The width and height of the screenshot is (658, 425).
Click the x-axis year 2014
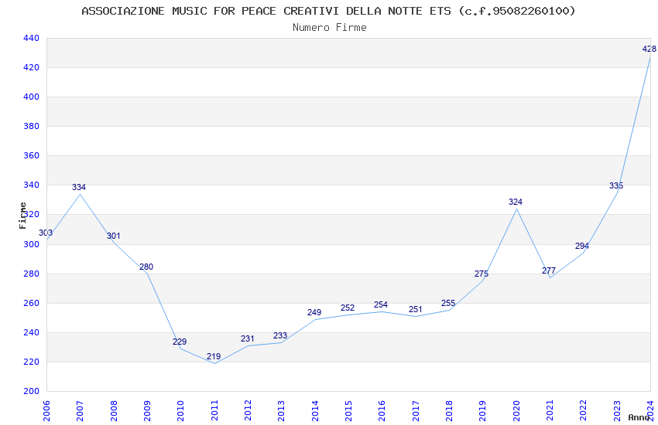point(315,410)
